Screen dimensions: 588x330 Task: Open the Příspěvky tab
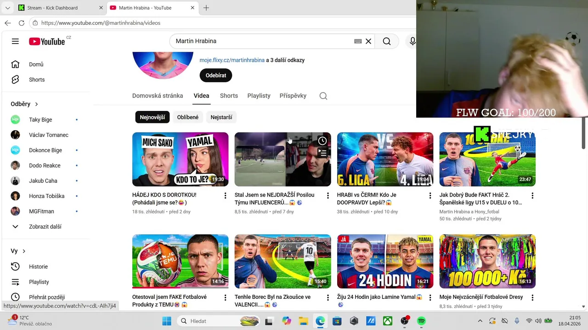point(293,96)
